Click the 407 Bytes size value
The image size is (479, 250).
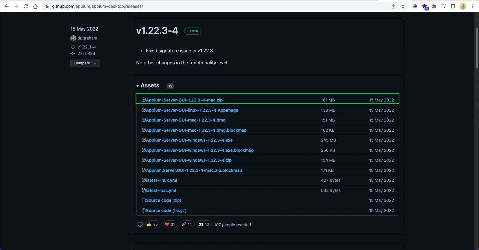tap(331, 180)
